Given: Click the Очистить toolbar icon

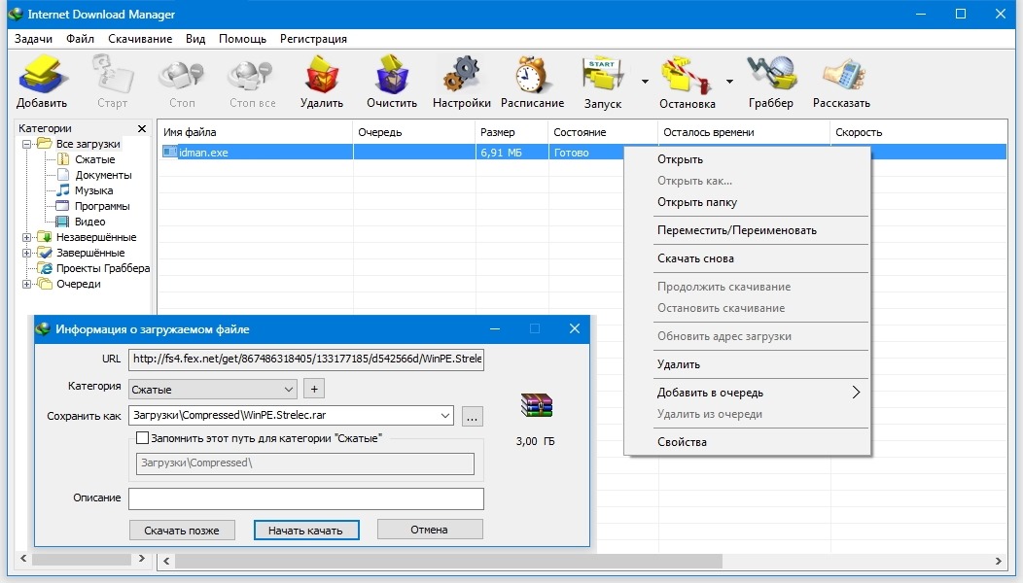Looking at the screenshot, I should [x=392, y=76].
